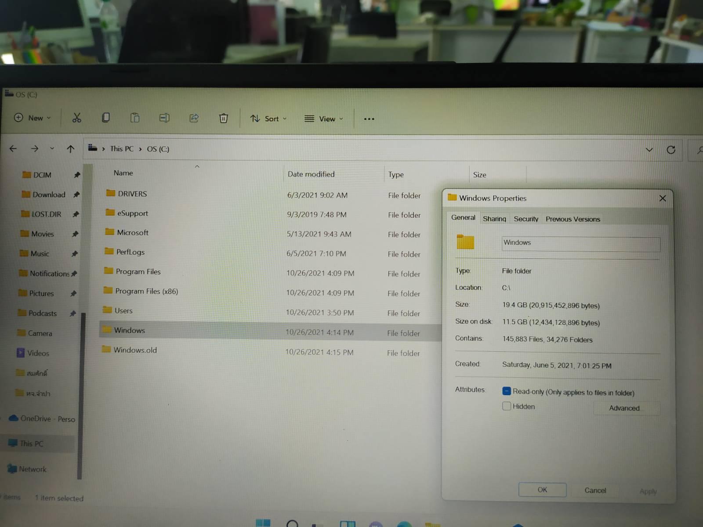Go up one level with up arrow

tap(70, 149)
